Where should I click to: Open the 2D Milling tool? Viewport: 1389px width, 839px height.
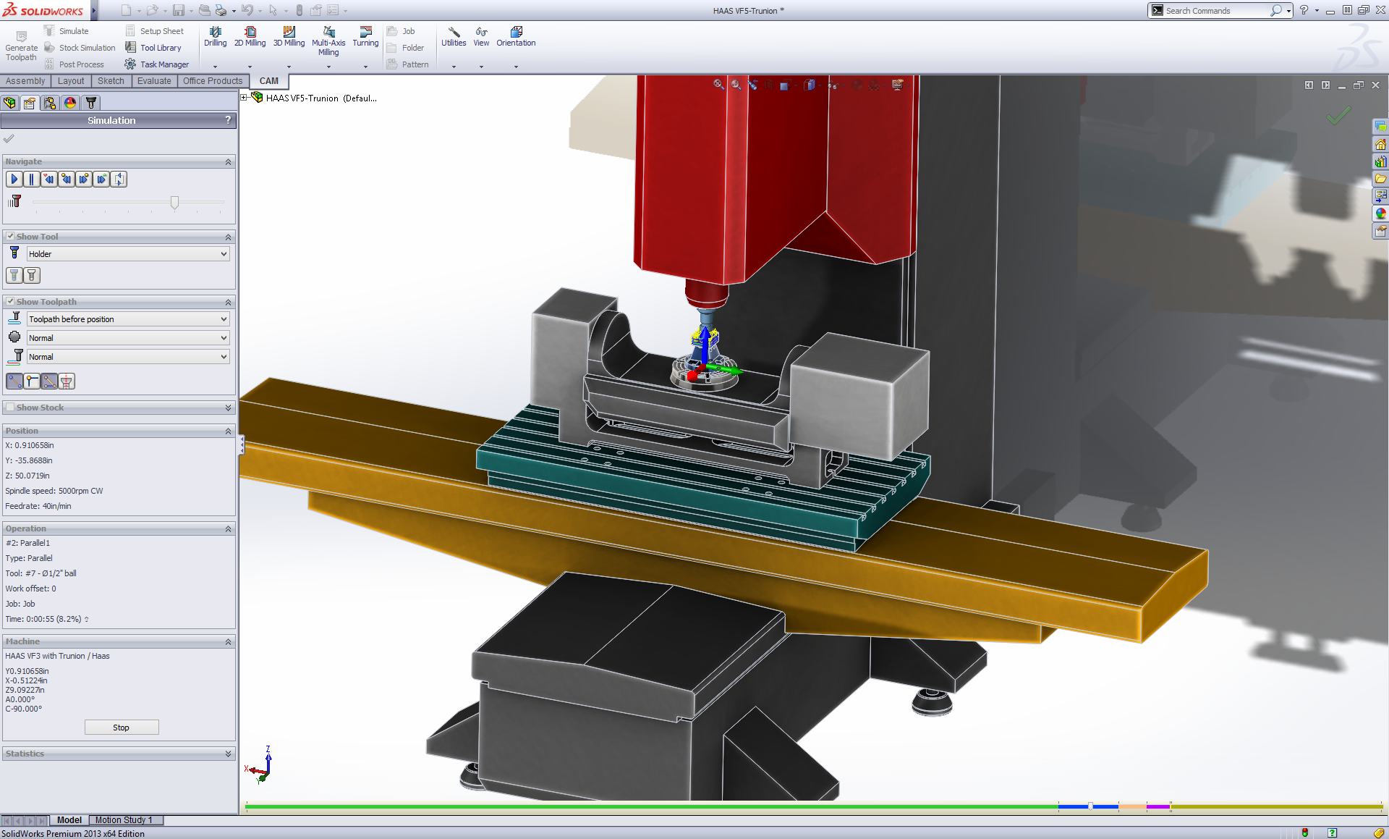pyautogui.click(x=250, y=36)
